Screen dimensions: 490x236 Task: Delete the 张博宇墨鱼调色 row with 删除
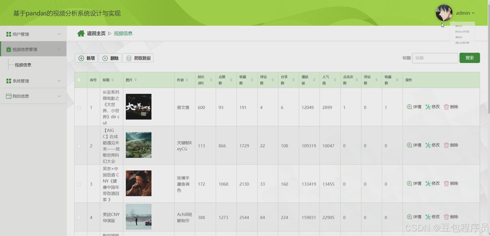(451, 183)
